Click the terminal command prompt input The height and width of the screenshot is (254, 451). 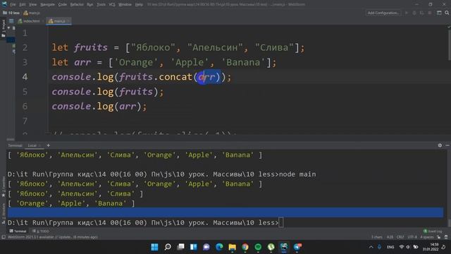(280, 223)
